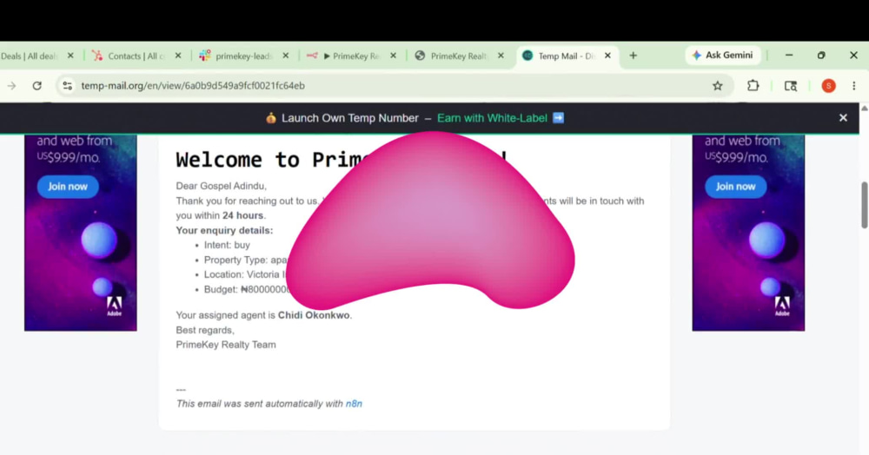Click the money bag icon in the banner
Screen dimensions: 869x455
pos(270,118)
